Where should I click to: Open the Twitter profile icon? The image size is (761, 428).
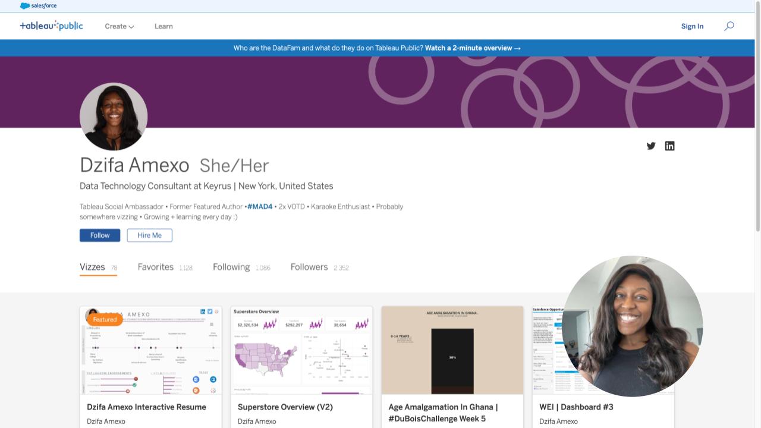pyautogui.click(x=651, y=146)
